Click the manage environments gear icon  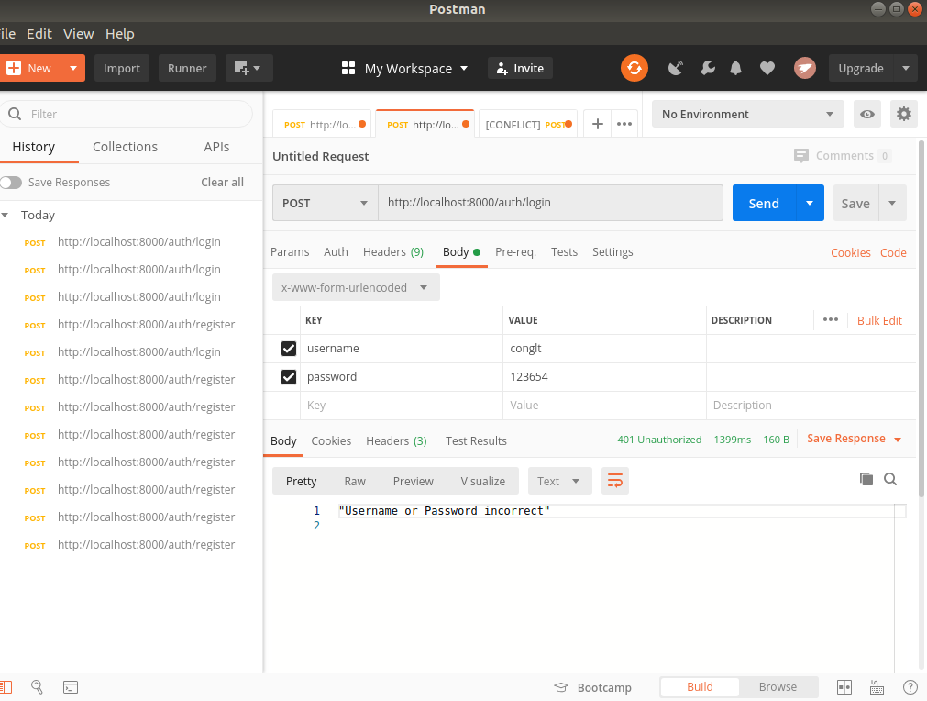click(x=904, y=114)
